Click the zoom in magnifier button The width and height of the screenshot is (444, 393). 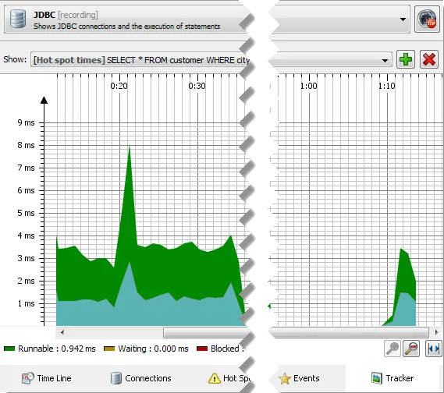pyautogui.click(x=392, y=349)
